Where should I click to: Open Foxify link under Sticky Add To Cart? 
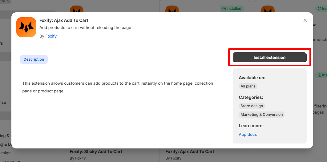point(80,158)
